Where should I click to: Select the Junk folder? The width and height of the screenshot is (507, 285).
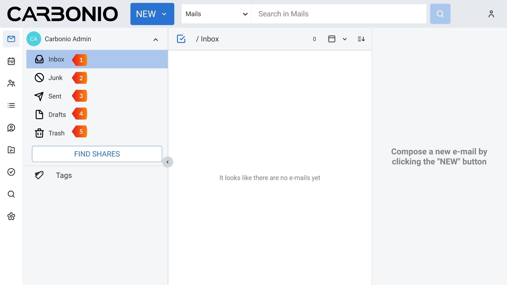point(56,78)
